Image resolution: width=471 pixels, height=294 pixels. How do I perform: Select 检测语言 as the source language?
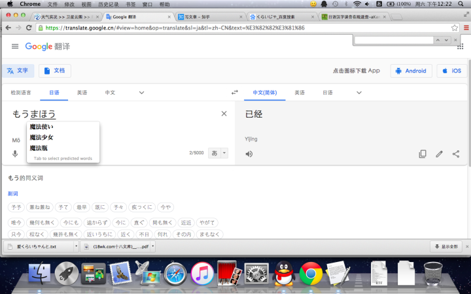(x=21, y=92)
